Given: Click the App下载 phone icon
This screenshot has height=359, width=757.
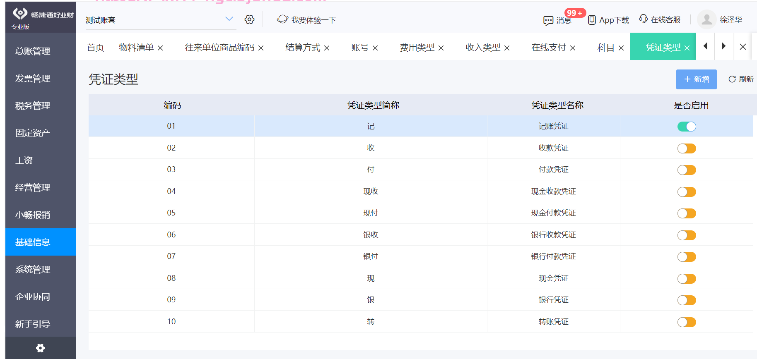Looking at the screenshot, I should pos(592,20).
